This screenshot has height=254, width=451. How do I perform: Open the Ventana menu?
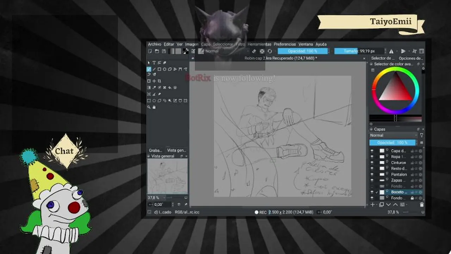click(305, 44)
